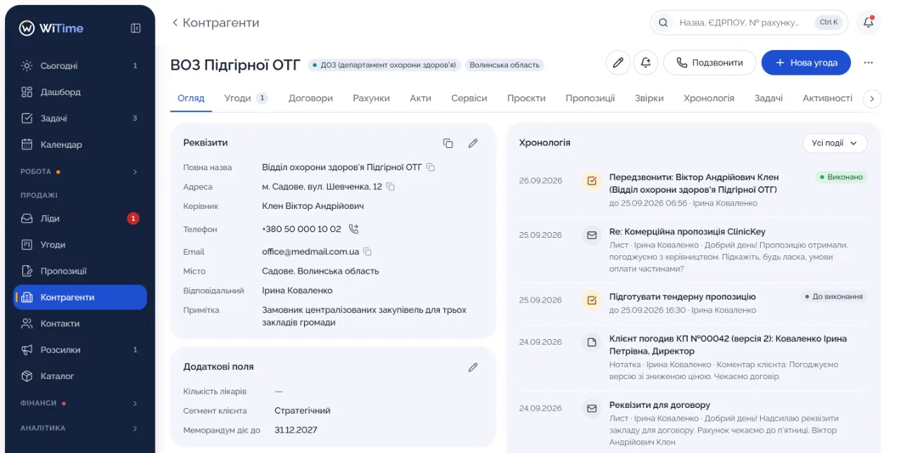Switch to the Хронологія tab
The width and height of the screenshot is (901, 453).
tap(709, 98)
